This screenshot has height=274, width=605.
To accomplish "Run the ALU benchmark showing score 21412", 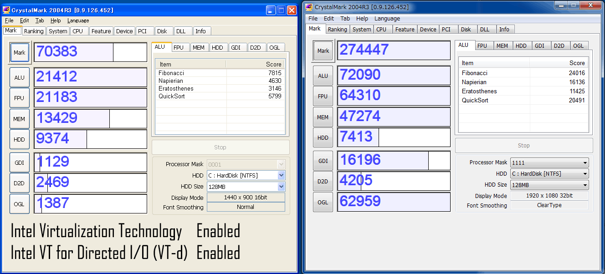I will [x=19, y=77].
